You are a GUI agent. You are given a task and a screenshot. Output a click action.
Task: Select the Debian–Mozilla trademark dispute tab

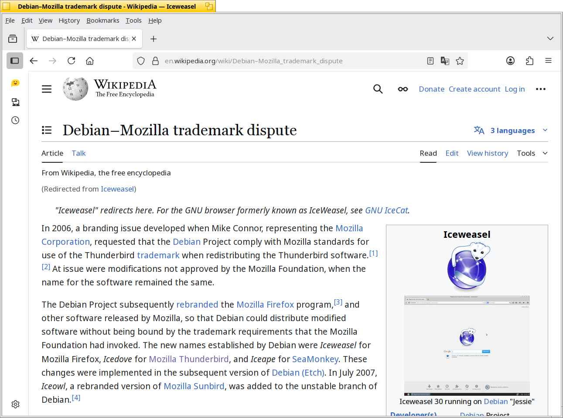tap(85, 39)
